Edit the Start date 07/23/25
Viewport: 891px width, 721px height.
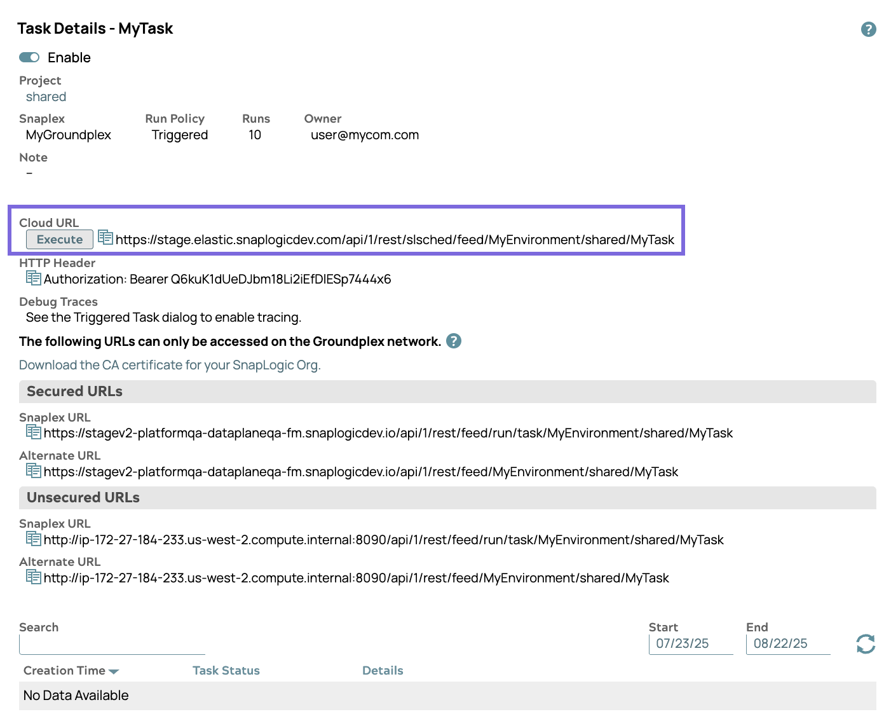[x=691, y=643]
